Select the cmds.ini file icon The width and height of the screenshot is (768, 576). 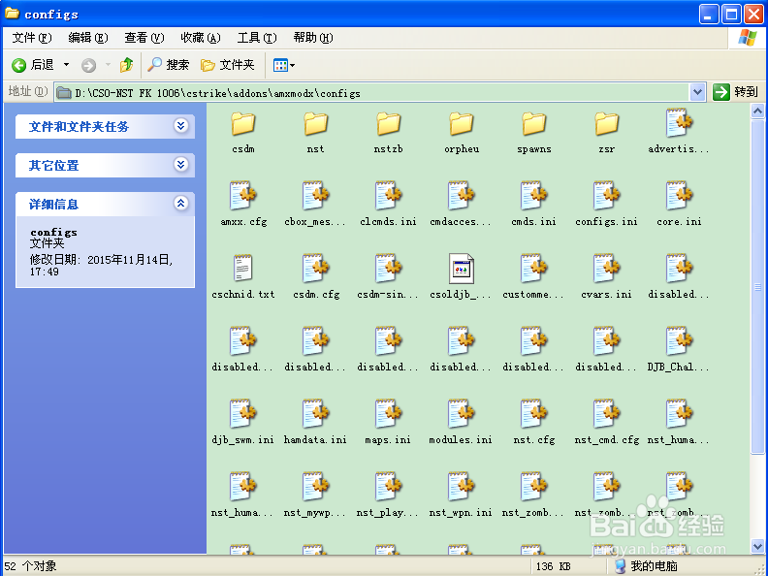point(534,196)
